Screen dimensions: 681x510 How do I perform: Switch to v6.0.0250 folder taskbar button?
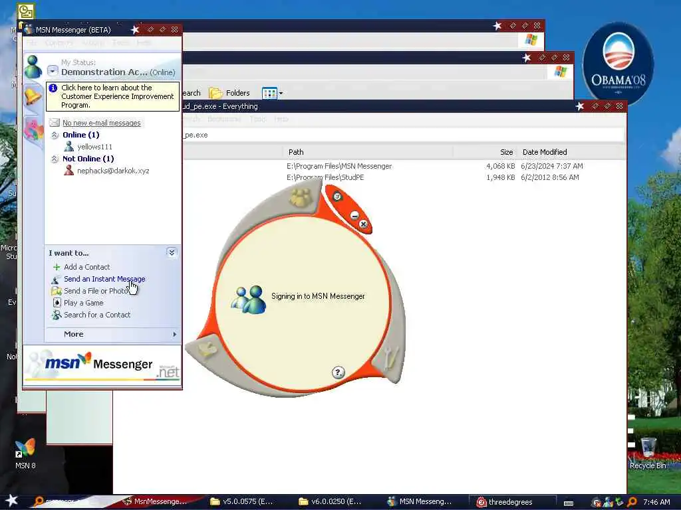[330, 502]
